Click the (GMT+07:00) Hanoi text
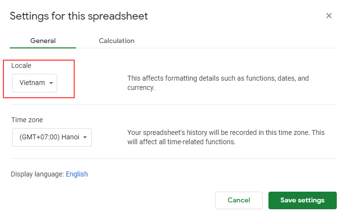348x220 pixels. (49, 137)
